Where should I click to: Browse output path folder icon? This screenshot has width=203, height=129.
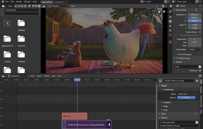coord(200,67)
